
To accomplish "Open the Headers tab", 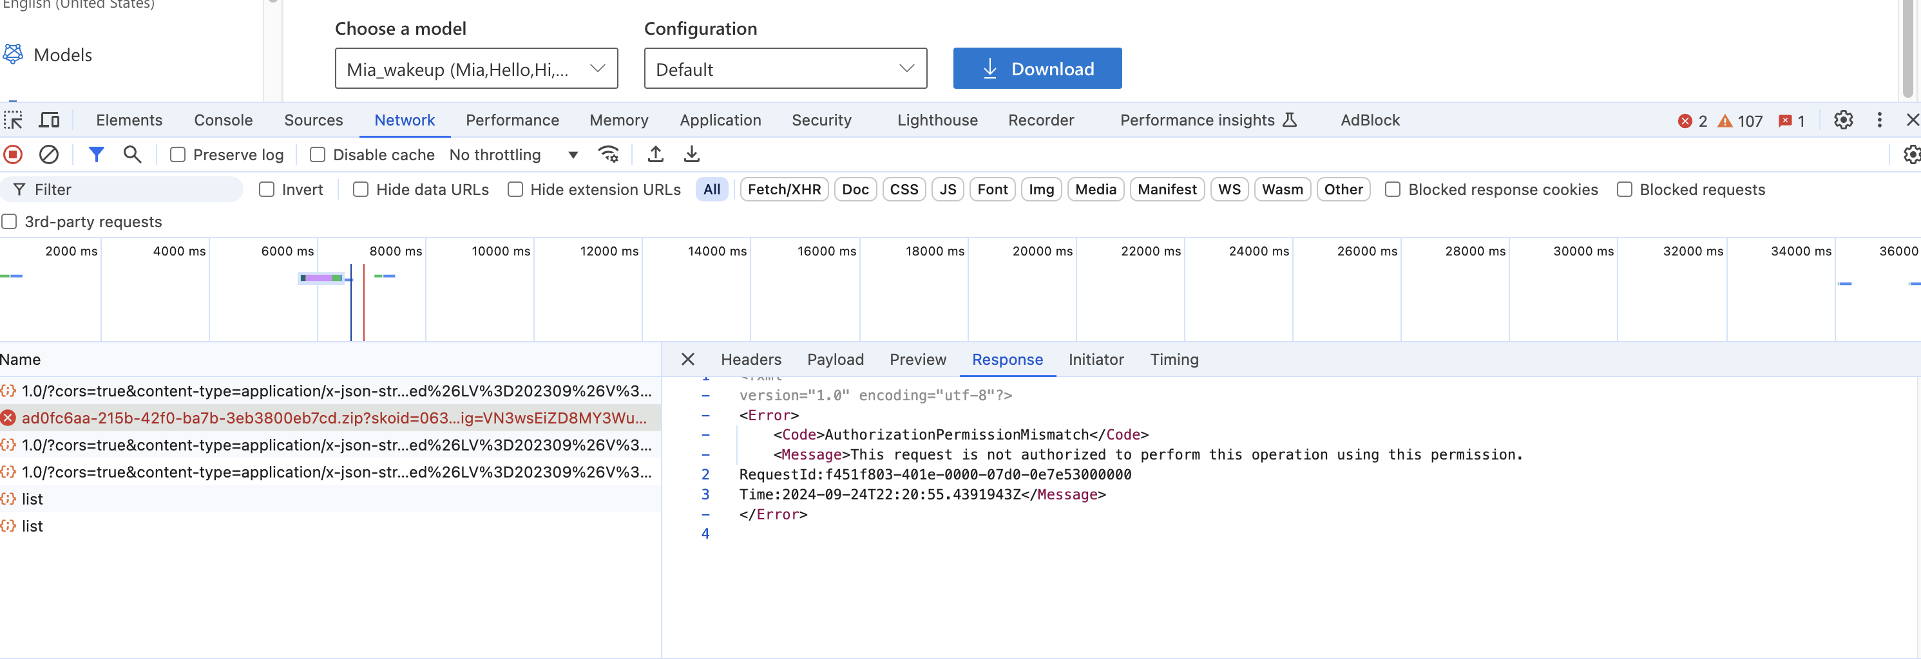I will 751,360.
